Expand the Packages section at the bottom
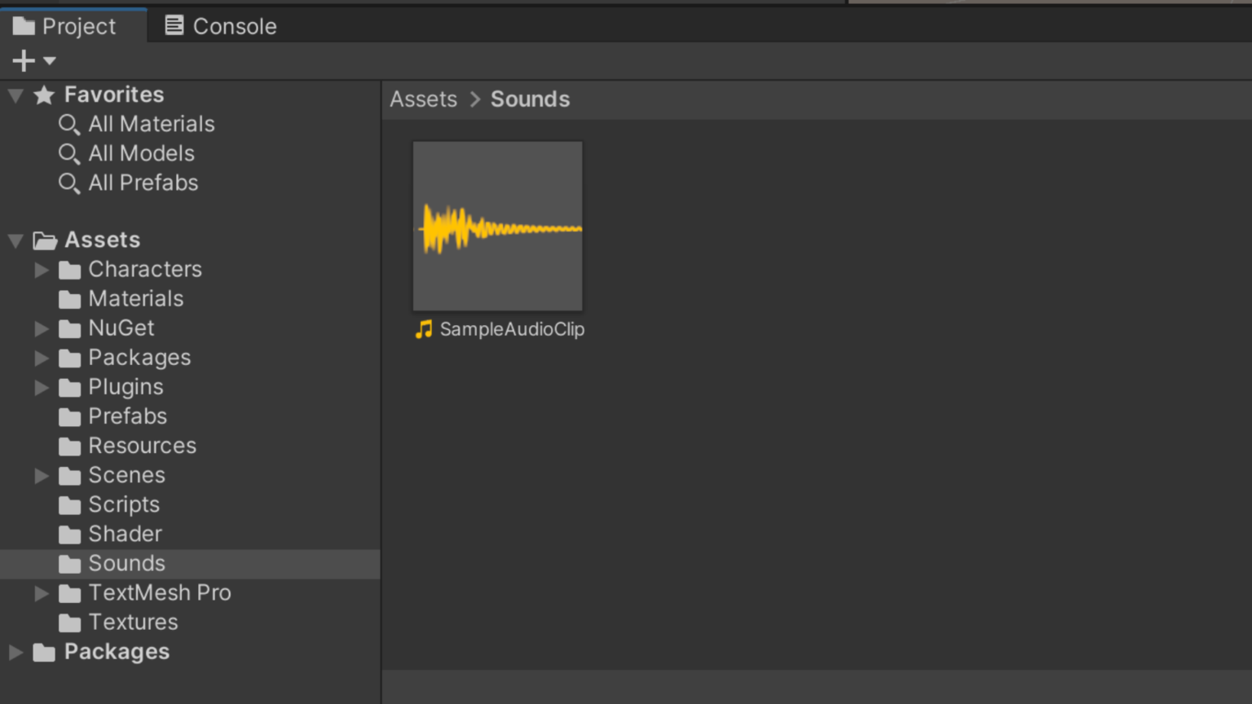Screen dimensions: 1252x704 [x=14, y=651]
